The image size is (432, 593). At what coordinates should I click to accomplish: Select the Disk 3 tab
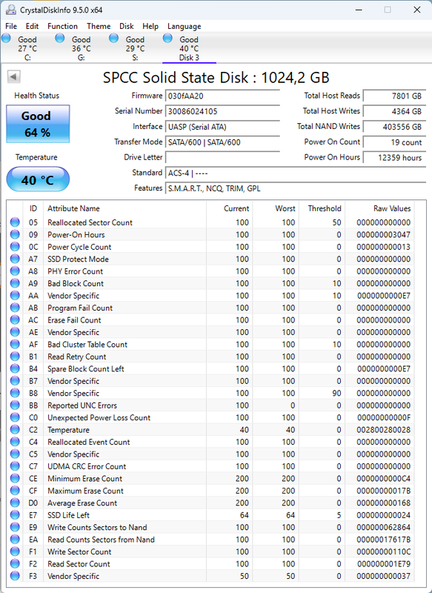tap(189, 48)
